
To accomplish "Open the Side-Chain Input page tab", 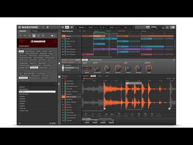I will pos(96,60).
